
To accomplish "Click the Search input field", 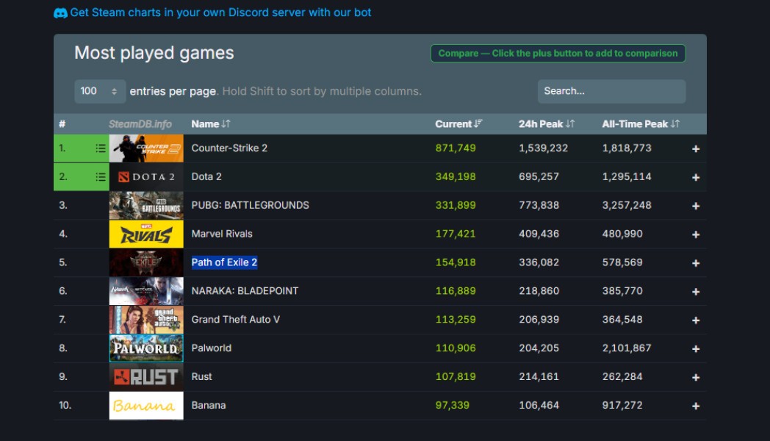I will point(611,91).
